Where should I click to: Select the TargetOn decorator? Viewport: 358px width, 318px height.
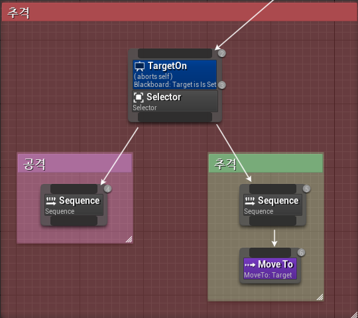tap(174, 74)
